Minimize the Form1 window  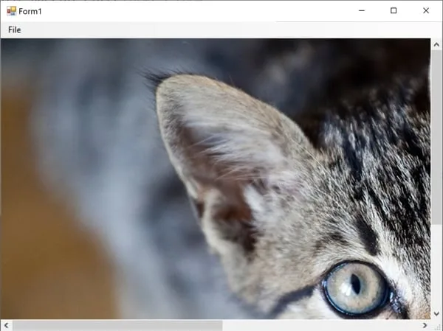tap(361, 10)
